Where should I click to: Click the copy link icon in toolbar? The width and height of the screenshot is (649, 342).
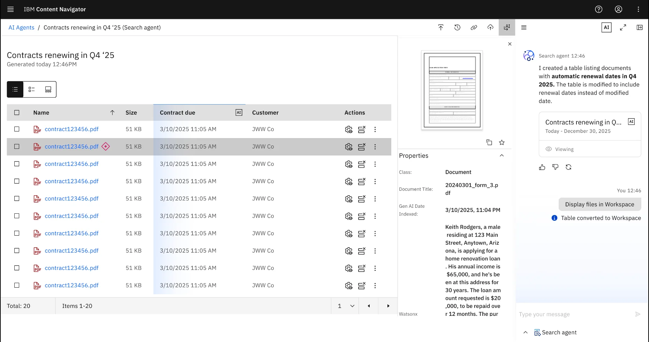[474, 28]
